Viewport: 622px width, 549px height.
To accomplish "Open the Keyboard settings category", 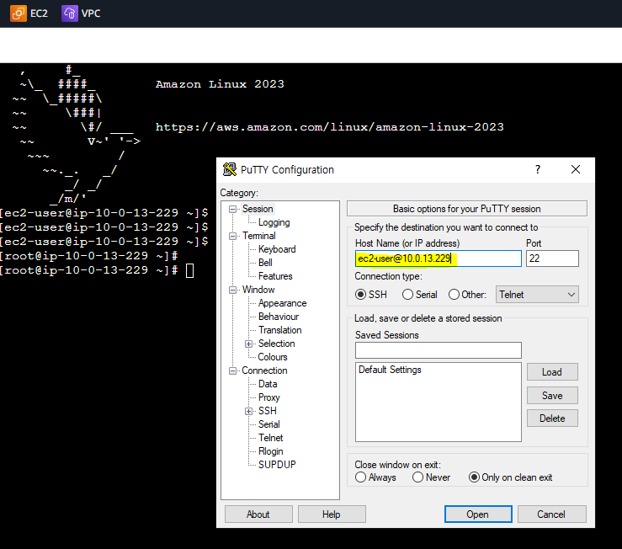I will 277,249.
